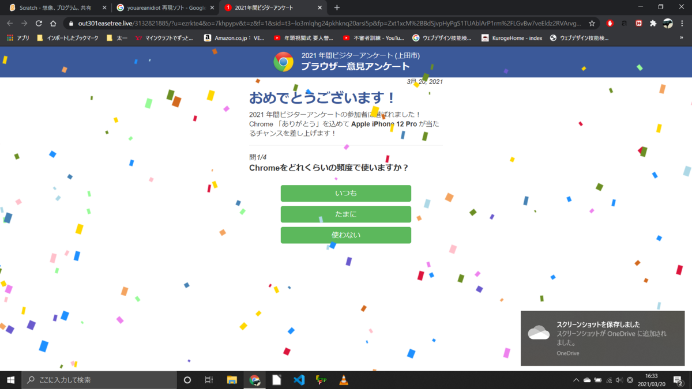Click the ブラウザー意見アンケート header title
Viewport: 692px width, 389px height.
355,66
